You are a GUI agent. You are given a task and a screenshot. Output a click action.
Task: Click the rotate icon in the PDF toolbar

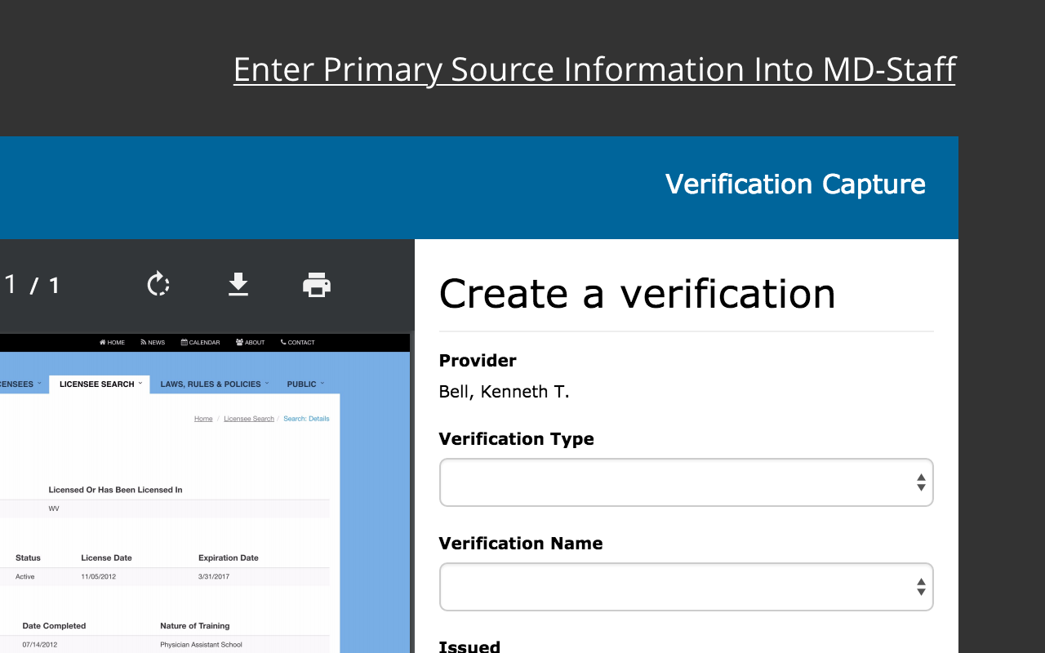tap(158, 284)
